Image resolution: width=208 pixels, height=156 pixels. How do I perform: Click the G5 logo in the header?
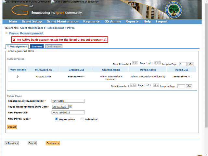pos(22,9)
